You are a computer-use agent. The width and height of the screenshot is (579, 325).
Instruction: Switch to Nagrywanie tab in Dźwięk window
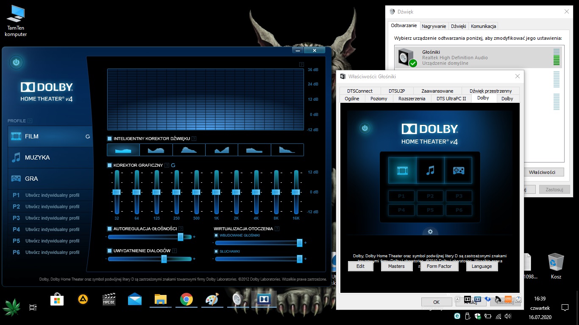[434, 26]
